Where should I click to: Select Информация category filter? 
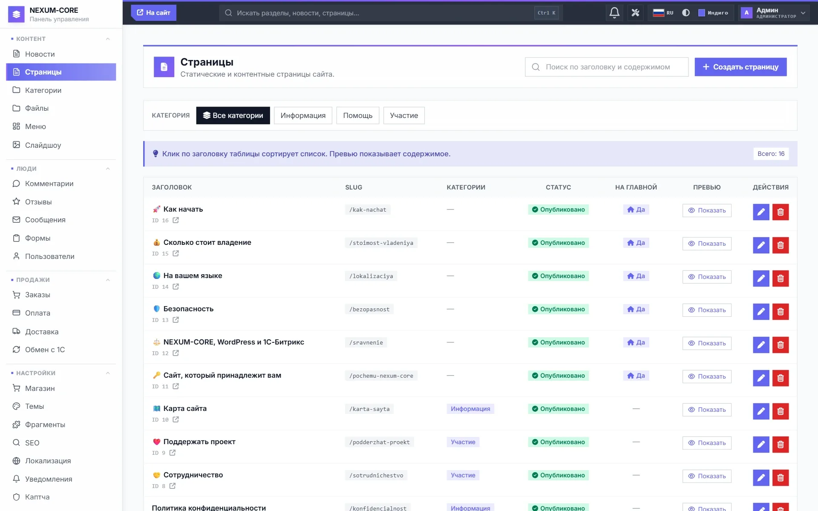click(x=303, y=115)
